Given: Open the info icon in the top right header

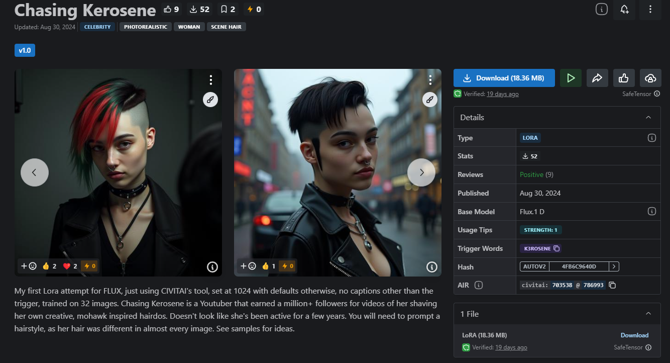Looking at the screenshot, I should tap(602, 9).
